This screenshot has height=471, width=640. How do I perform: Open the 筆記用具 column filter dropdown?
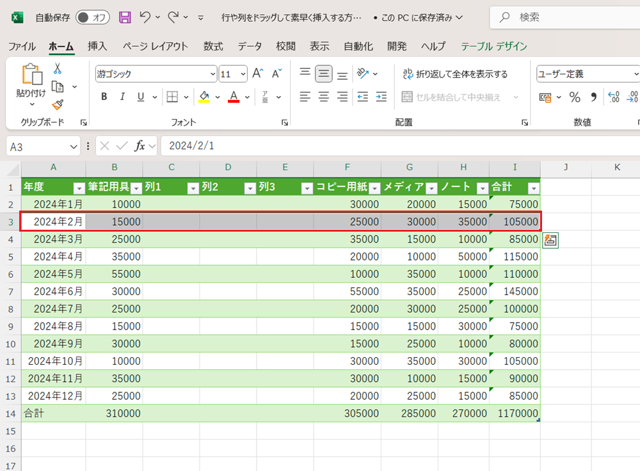tap(137, 188)
